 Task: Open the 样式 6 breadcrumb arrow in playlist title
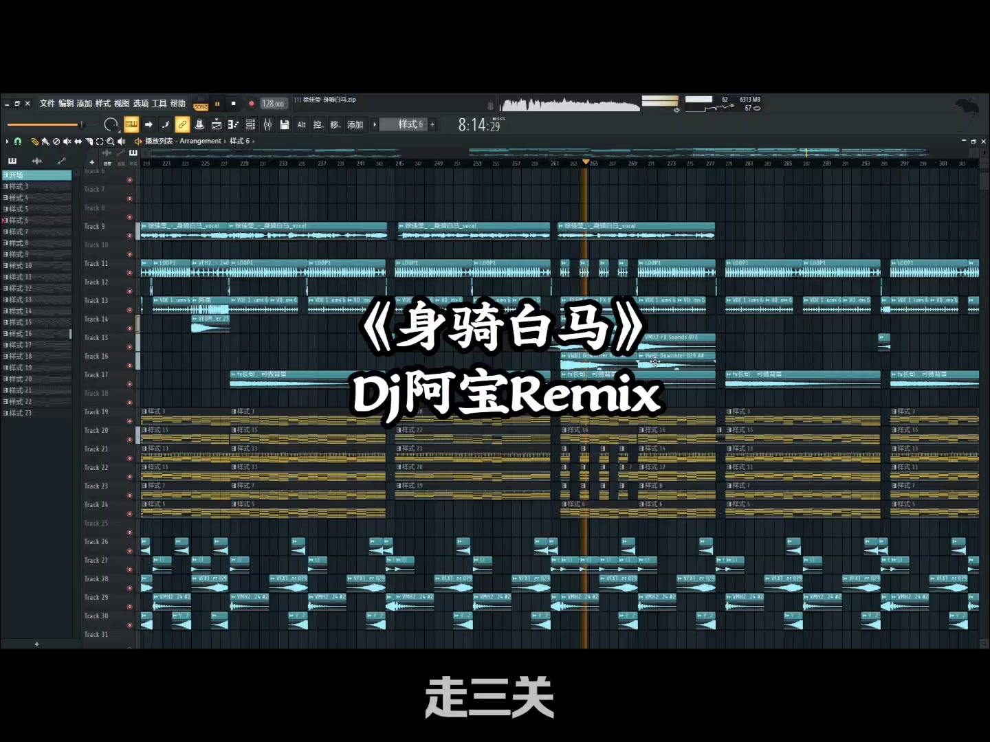tap(253, 141)
